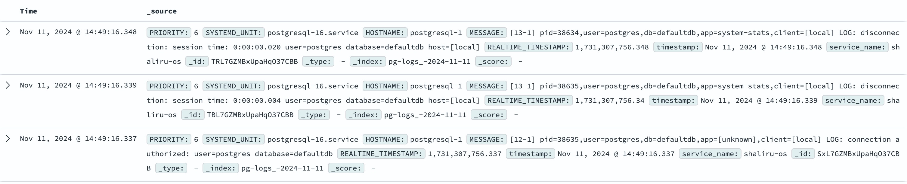Expand the log row at 14:49:16.339
The width and height of the screenshot is (907, 184).
pyautogui.click(x=8, y=85)
